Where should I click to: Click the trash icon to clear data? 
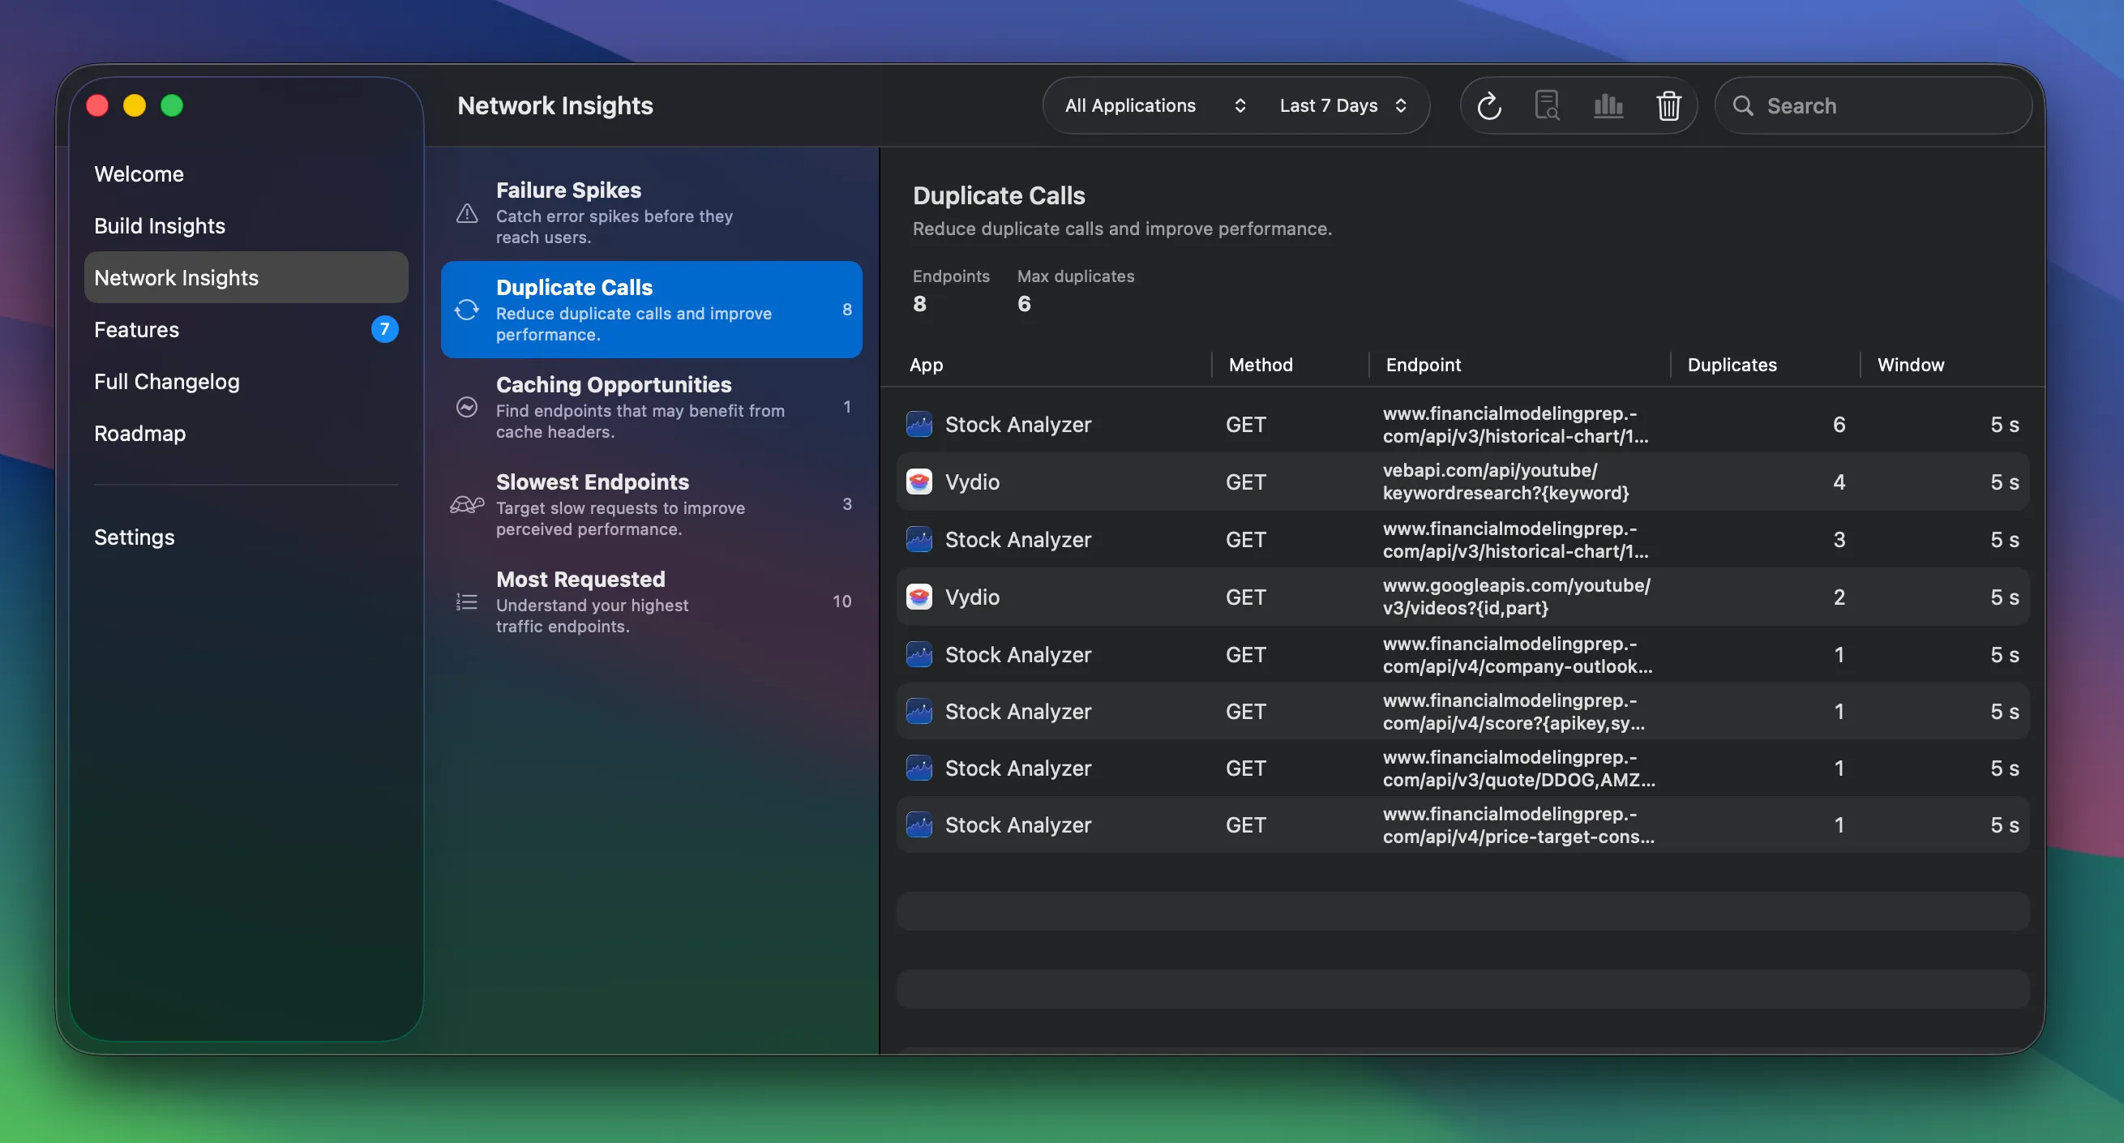pos(1669,105)
